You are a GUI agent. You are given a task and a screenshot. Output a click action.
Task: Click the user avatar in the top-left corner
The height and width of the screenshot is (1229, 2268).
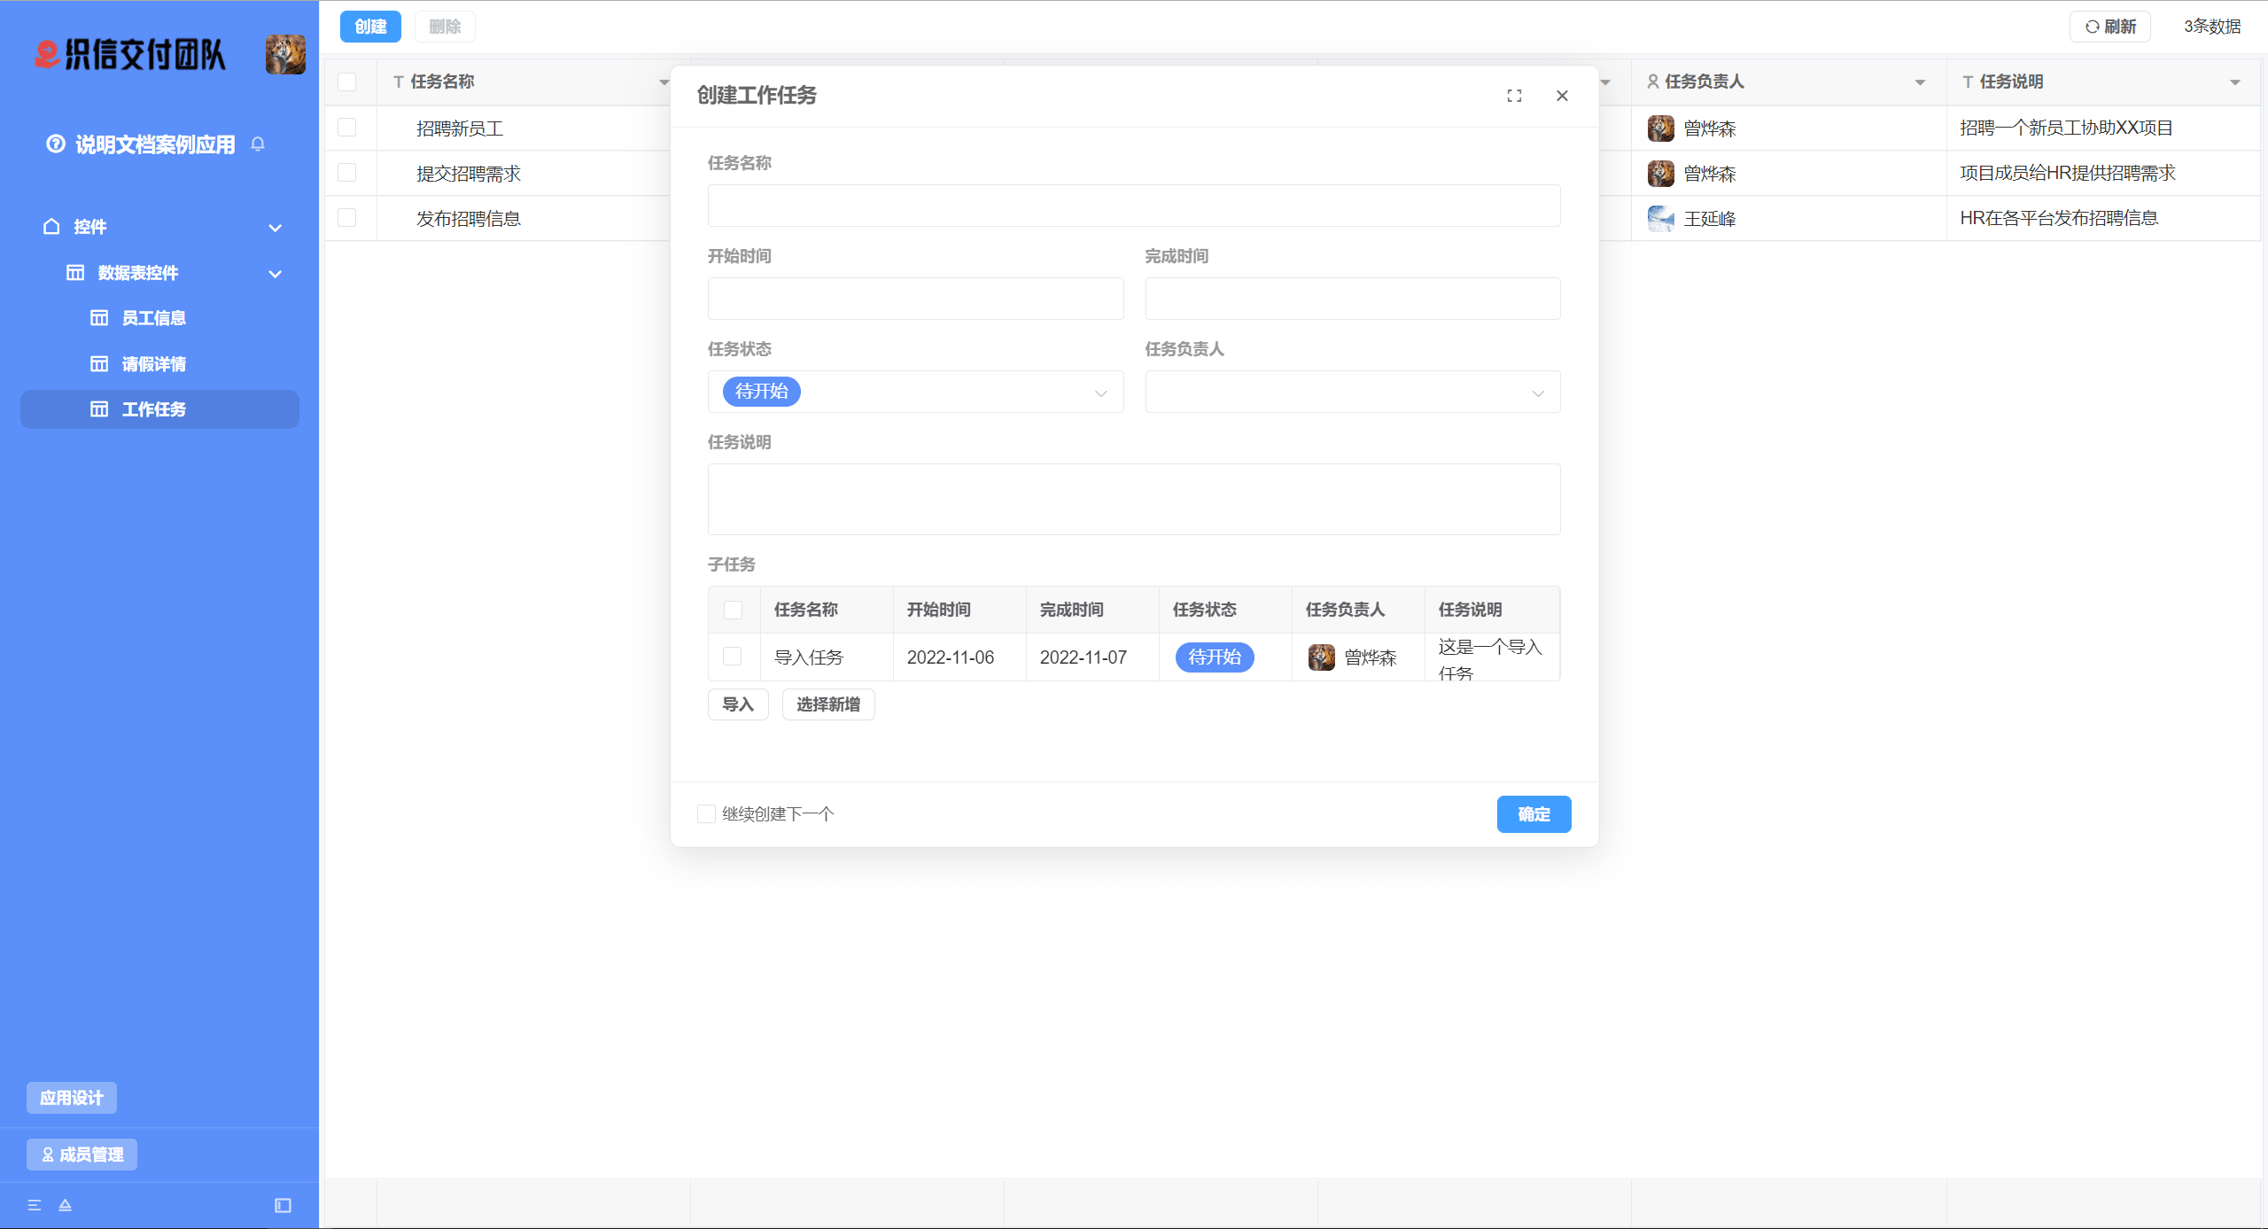click(284, 54)
